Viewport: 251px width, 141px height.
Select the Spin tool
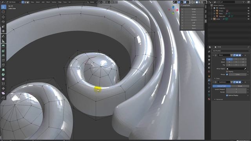(x=4, y=74)
